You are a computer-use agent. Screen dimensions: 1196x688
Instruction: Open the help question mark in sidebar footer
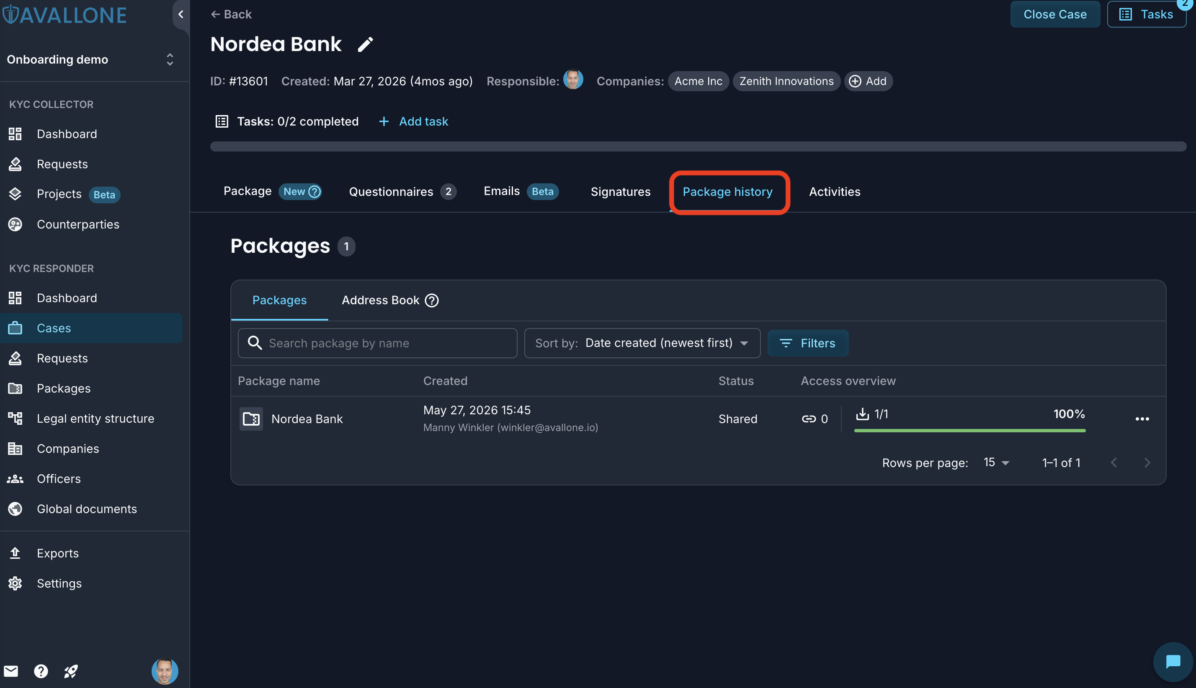pos(41,671)
